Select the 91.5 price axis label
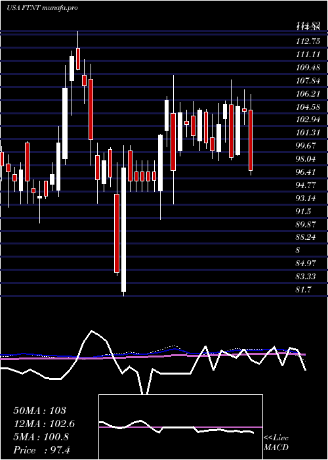 tap(303, 211)
